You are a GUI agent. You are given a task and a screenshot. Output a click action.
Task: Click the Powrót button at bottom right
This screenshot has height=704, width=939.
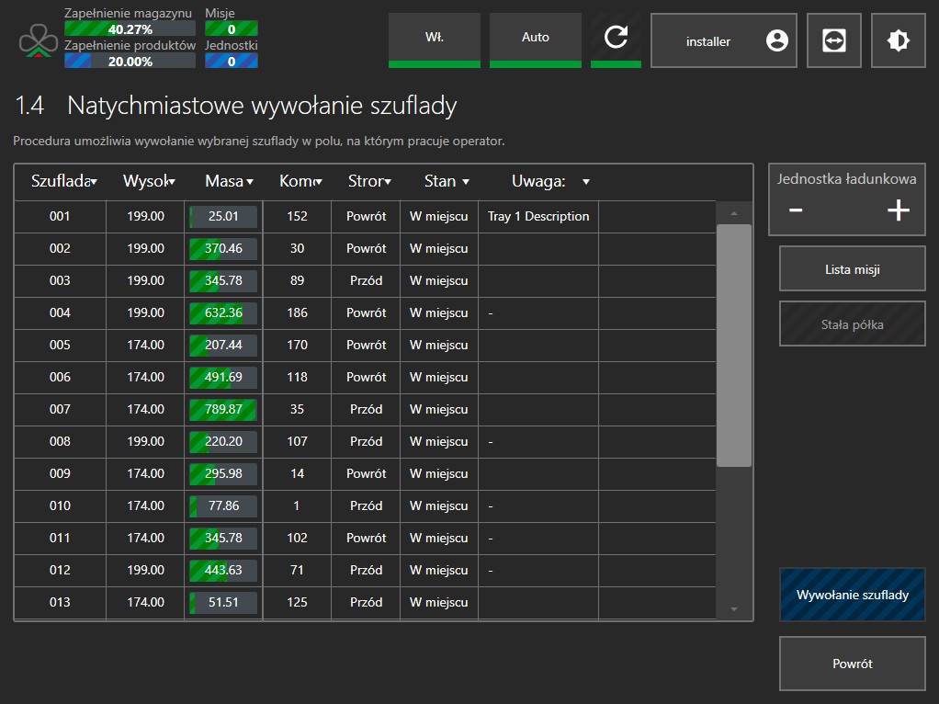pyautogui.click(x=852, y=664)
